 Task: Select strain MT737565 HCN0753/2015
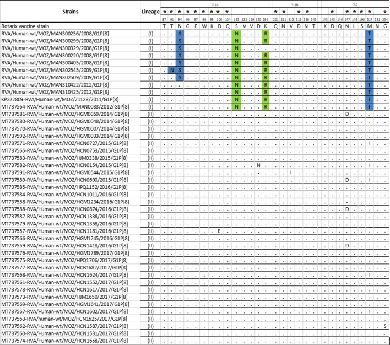pyautogui.click(x=64, y=150)
